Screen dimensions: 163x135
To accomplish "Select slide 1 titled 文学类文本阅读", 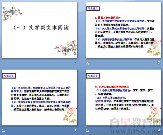I will point(40,30).
